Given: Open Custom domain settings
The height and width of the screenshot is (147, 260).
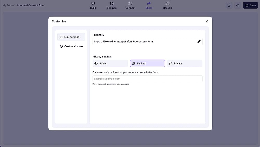Looking at the screenshot, I should pos(71,46).
